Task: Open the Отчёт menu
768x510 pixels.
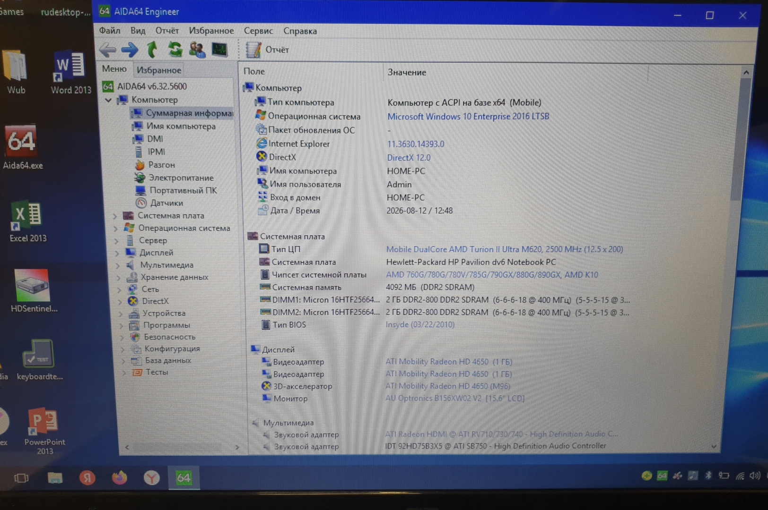Action: click(167, 31)
